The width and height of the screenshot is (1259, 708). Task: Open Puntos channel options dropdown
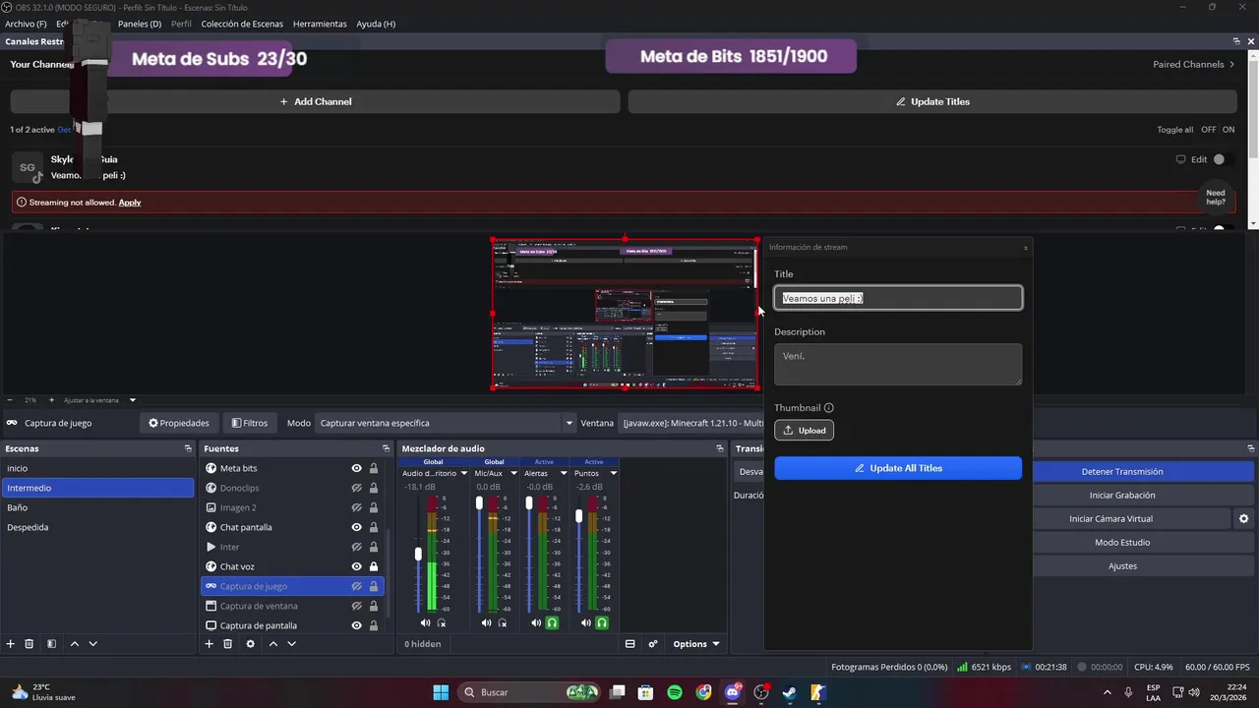[614, 473]
